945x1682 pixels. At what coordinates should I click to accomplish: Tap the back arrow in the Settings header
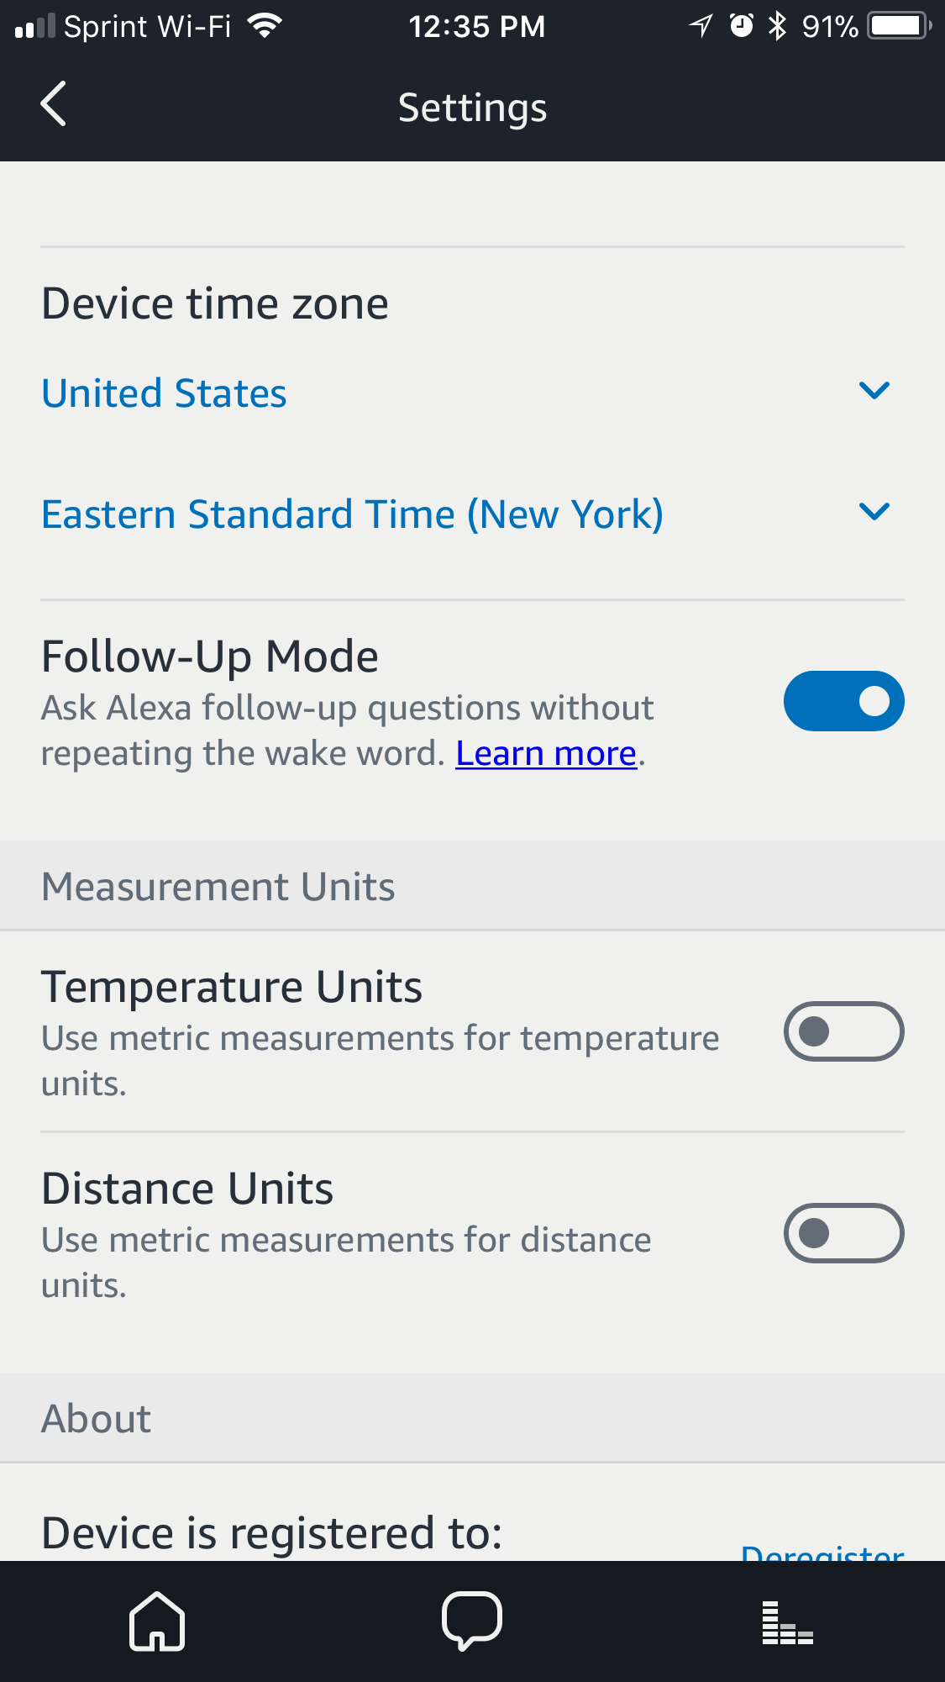point(54,105)
